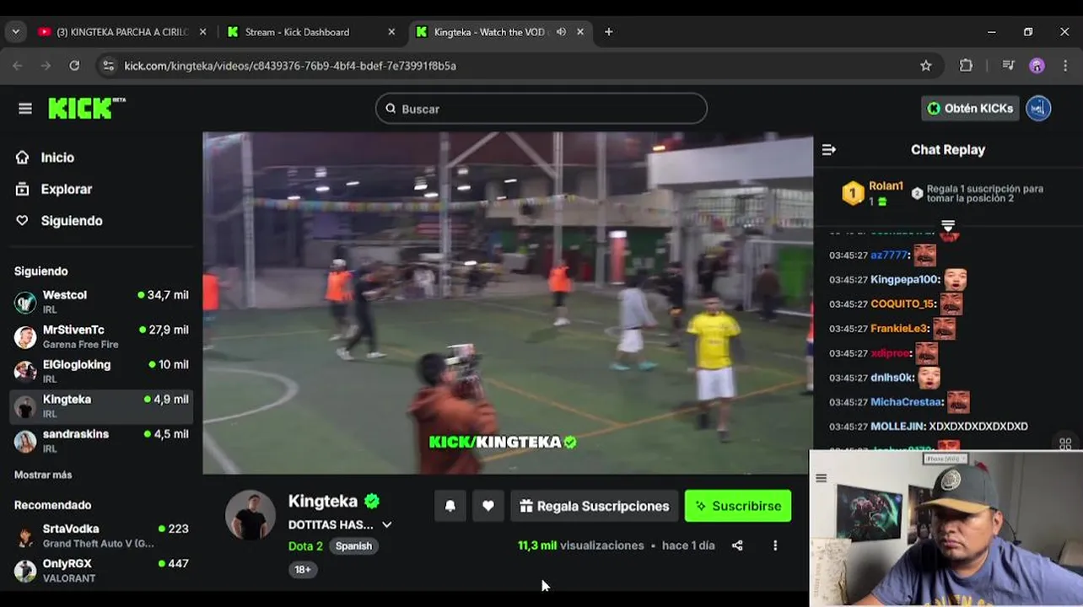
Task: Click the heart follow button
Action: [x=488, y=506]
